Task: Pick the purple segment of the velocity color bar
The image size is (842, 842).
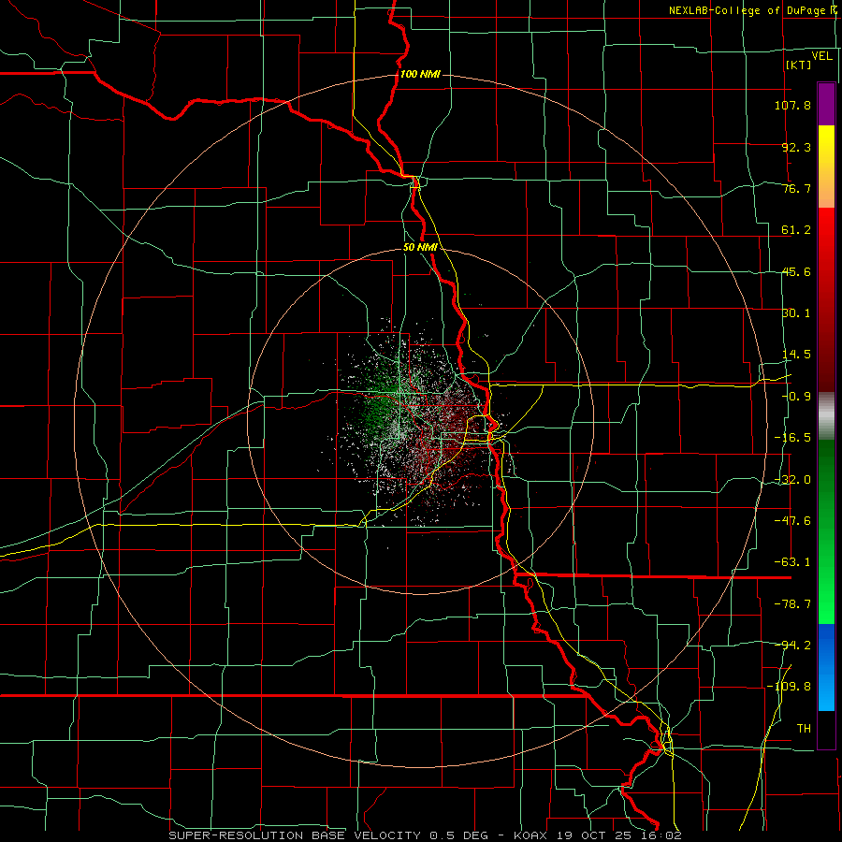Action: point(826,104)
